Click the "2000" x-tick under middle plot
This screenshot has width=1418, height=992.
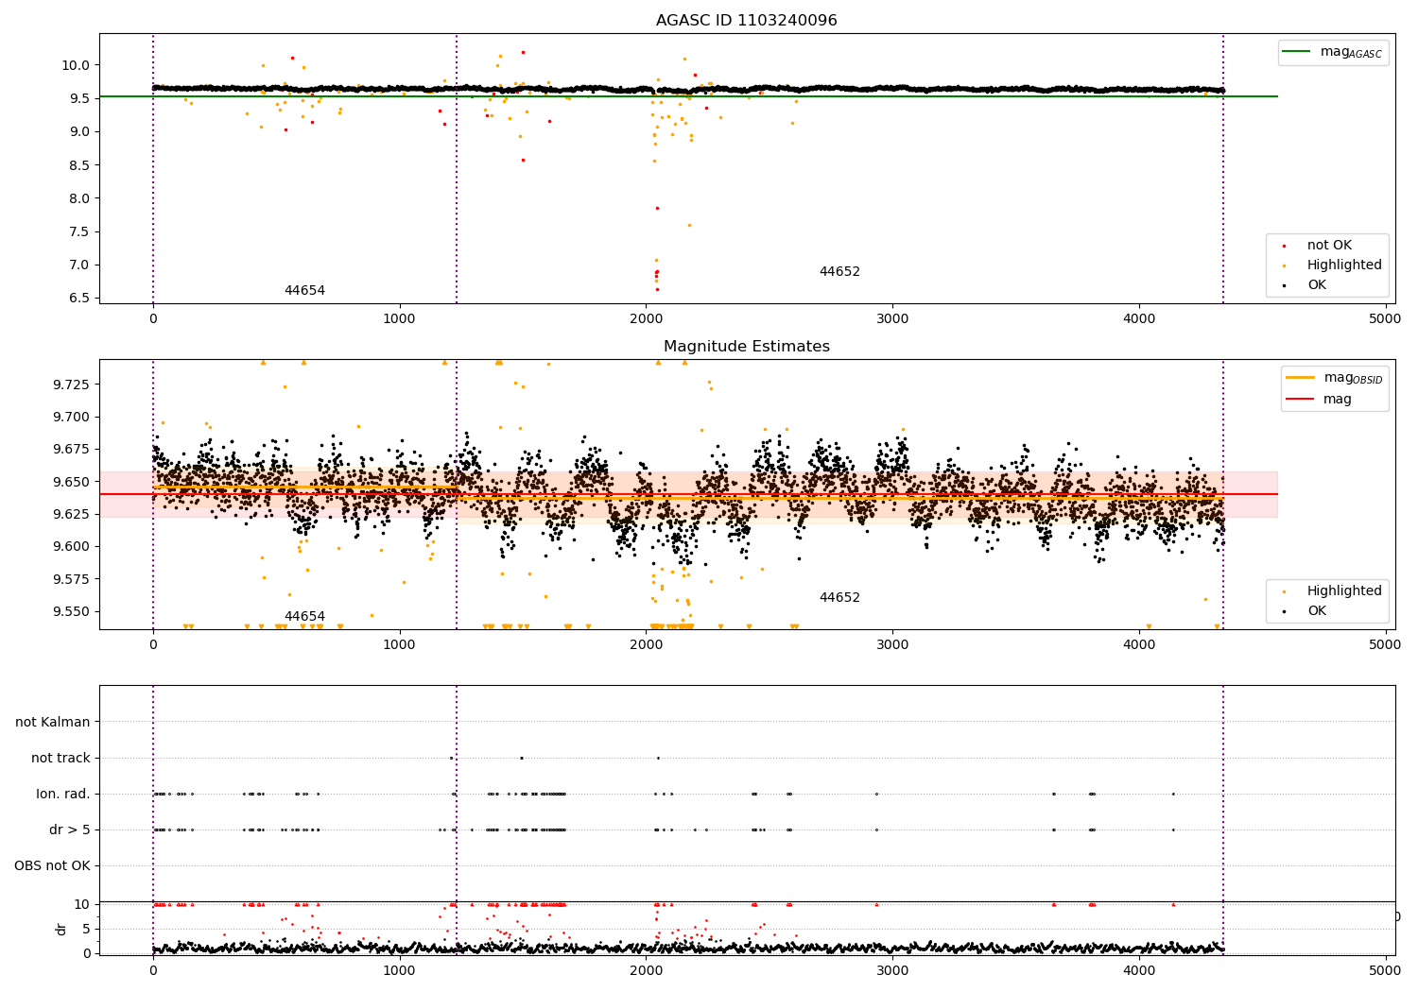pos(646,645)
